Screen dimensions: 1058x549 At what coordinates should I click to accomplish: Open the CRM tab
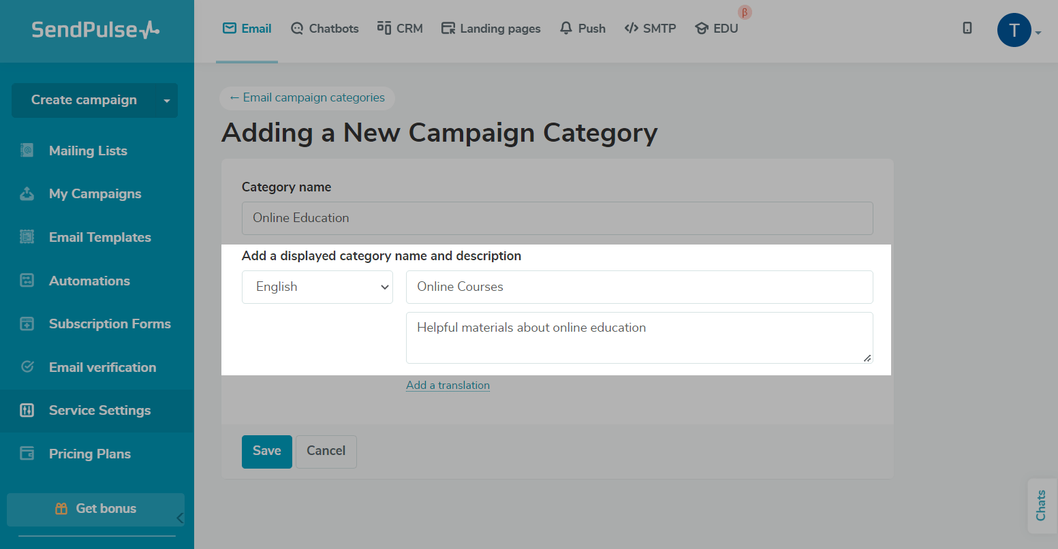[400, 29]
